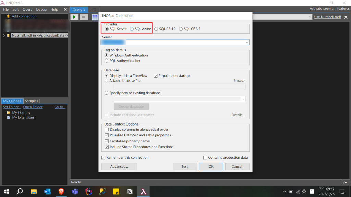351x197 pixels.
Task: Open File Explorer from the taskbar
Action: coord(34,192)
